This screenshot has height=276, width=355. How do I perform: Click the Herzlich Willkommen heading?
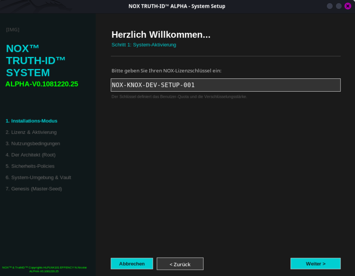(x=161, y=35)
